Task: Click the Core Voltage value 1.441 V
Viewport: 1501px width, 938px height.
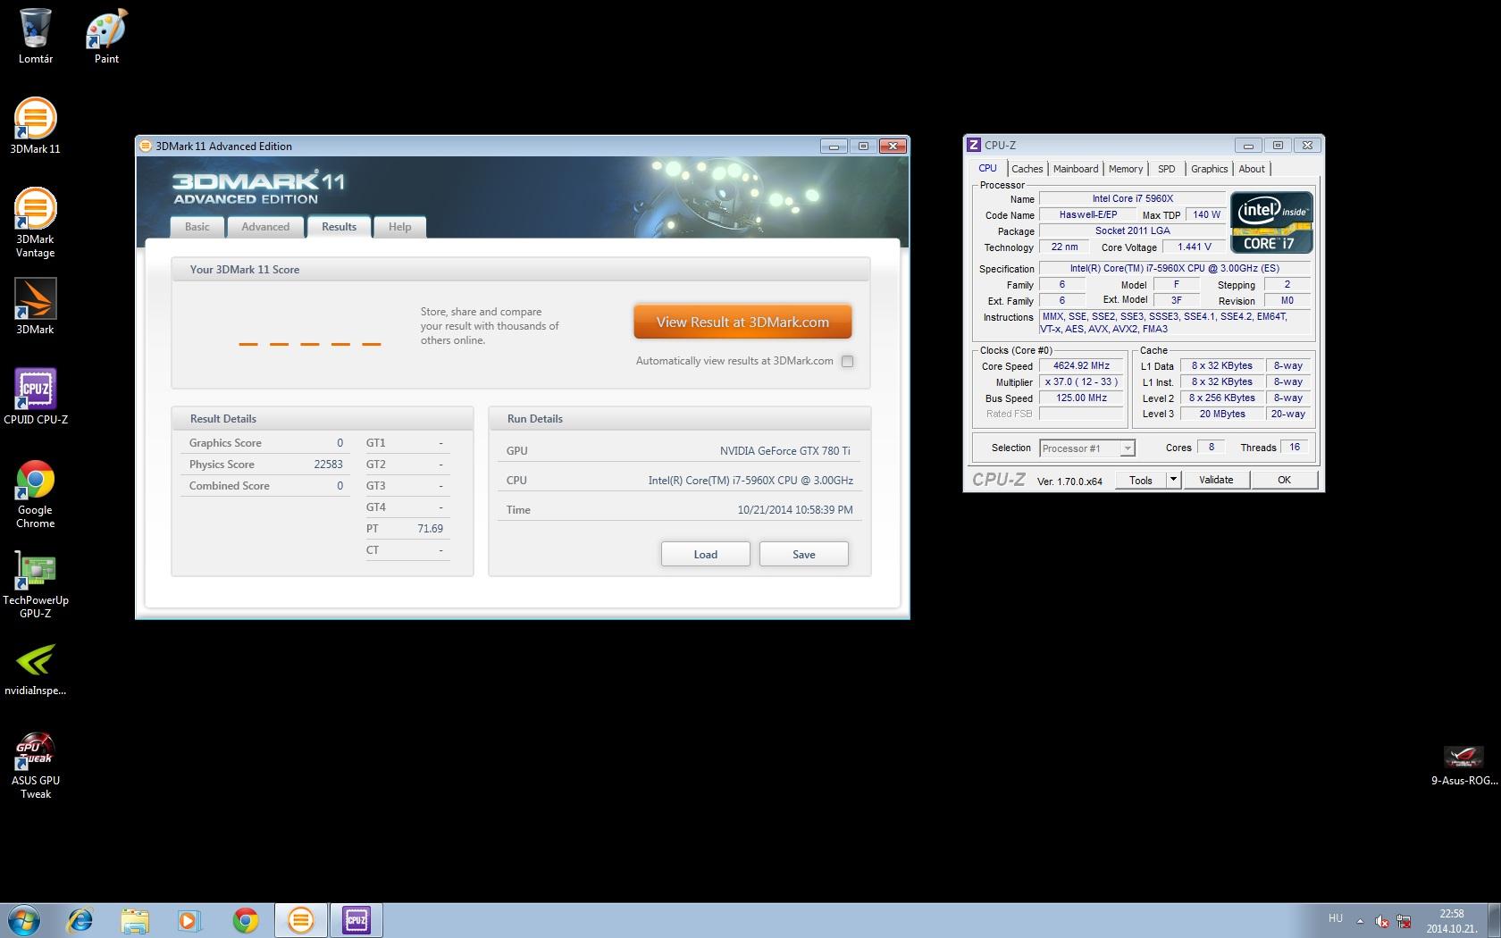Action: (x=1195, y=247)
